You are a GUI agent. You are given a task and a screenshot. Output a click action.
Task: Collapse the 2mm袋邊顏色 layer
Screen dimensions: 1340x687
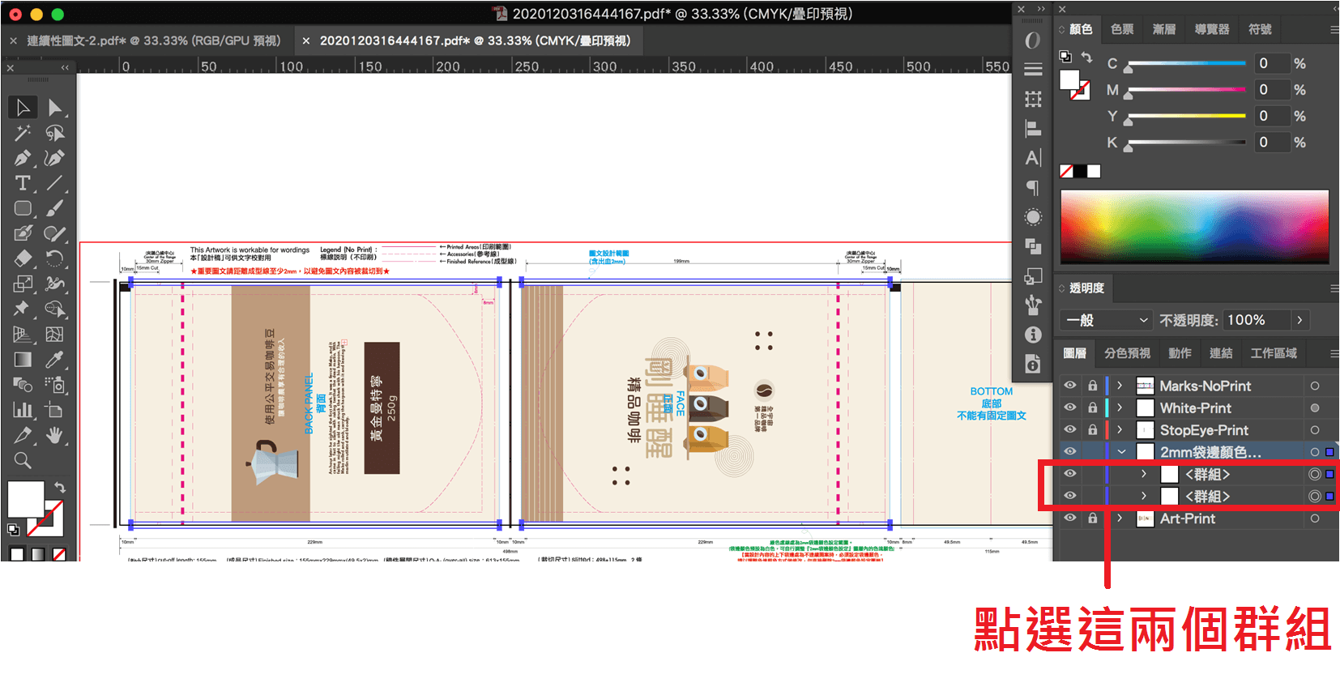point(1121,451)
